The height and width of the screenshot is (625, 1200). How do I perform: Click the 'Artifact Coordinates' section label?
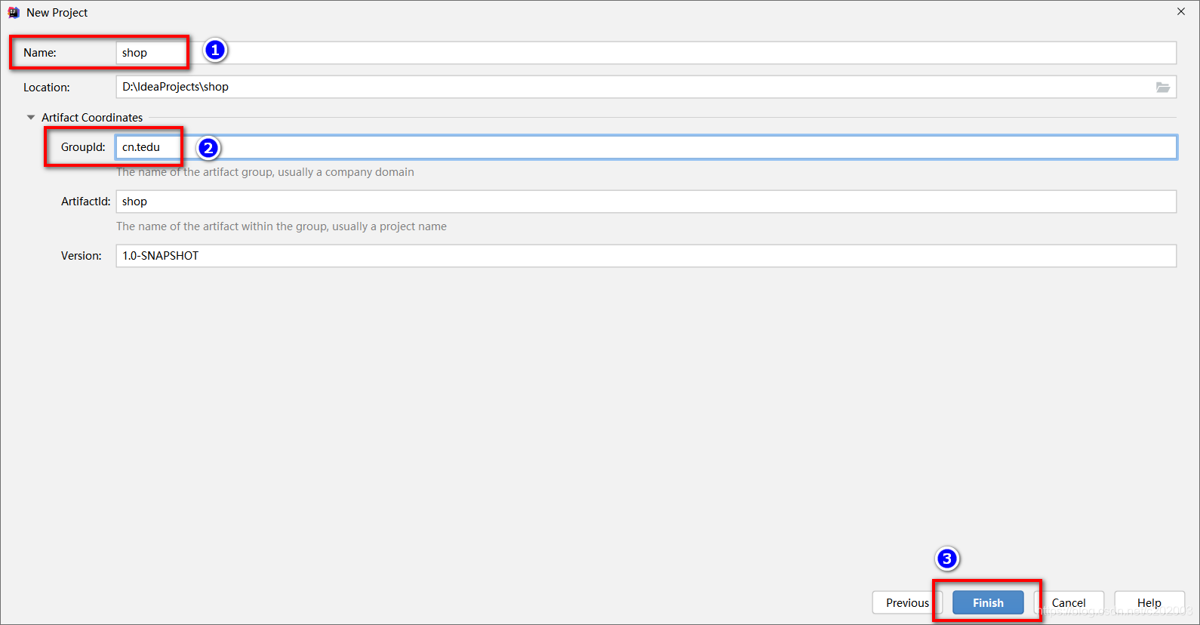click(92, 118)
